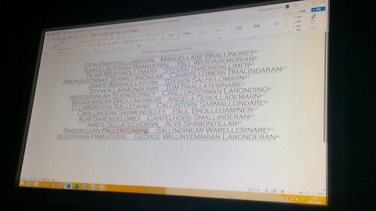376x211 pixels.
Task: Click the name "Cantelhors Smallinderan"
Action: tap(198, 117)
